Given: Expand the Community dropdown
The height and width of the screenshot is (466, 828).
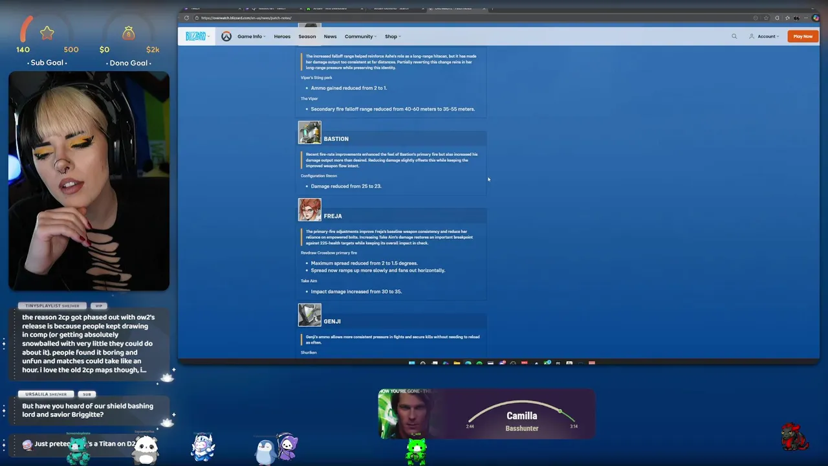Looking at the screenshot, I should coord(360,36).
